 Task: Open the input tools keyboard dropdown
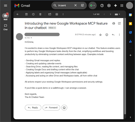117,14
